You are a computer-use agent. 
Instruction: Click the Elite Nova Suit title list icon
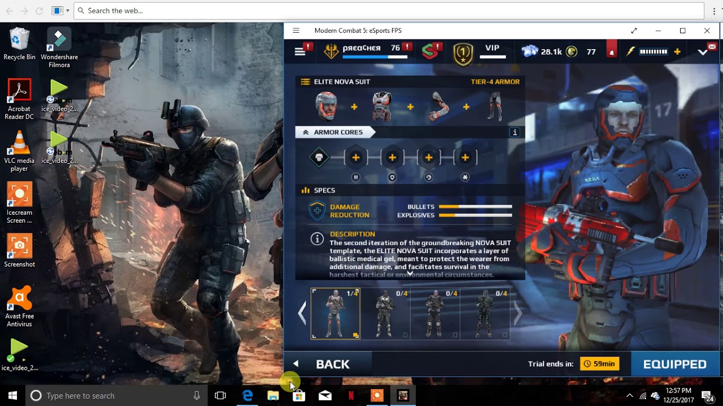[306, 82]
